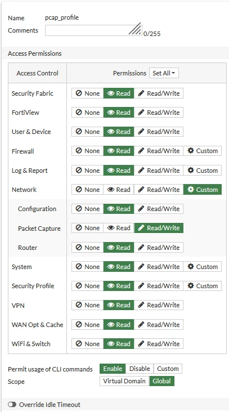
Task: Choose Custom for CLI commands permission
Action: click(168, 369)
